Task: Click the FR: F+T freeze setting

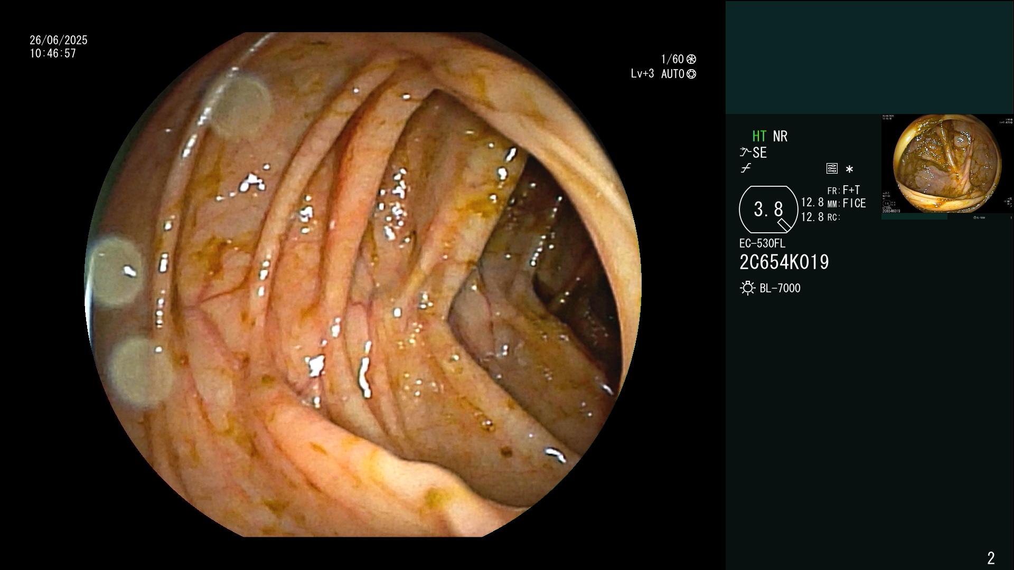Action: click(843, 190)
